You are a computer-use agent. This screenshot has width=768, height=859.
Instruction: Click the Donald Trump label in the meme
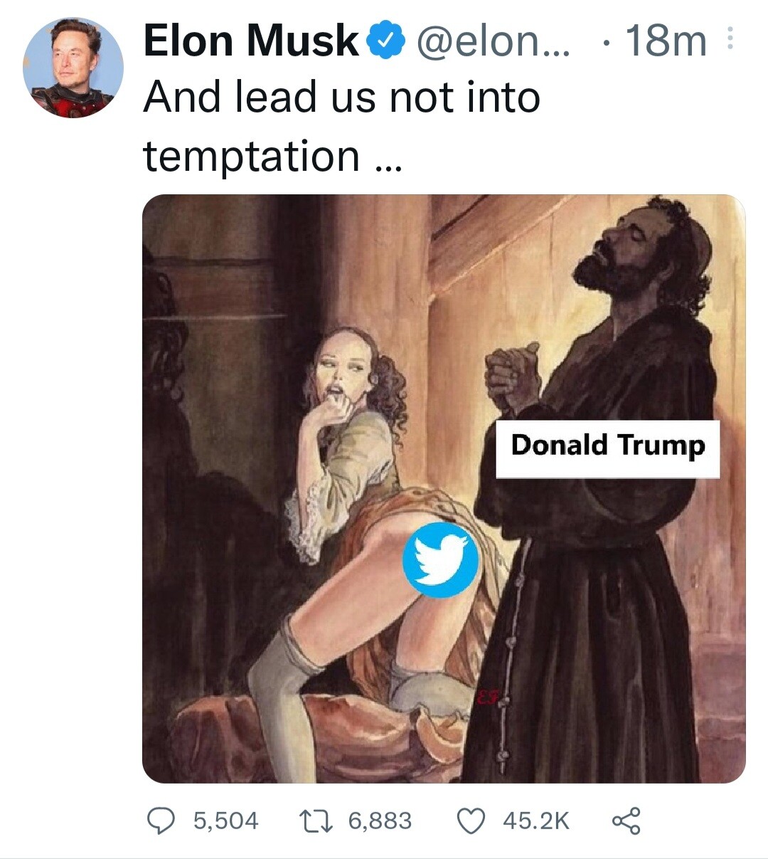[x=607, y=446]
